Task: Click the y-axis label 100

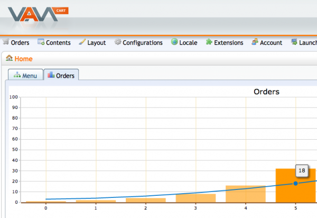Action: (x=14, y=97)
